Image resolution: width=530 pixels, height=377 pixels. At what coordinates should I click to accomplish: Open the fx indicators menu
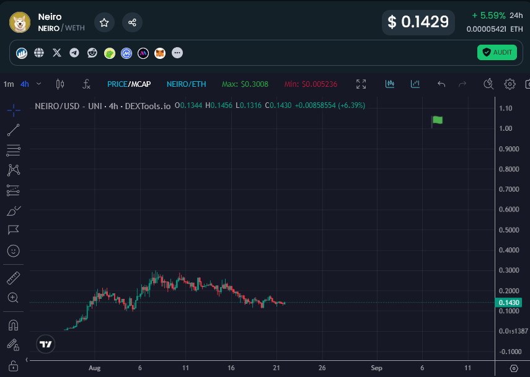87,84
